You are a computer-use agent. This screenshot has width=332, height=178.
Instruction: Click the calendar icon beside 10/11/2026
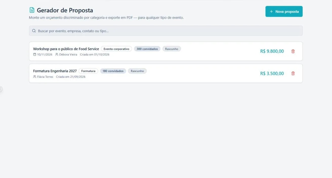pos(35,55)
